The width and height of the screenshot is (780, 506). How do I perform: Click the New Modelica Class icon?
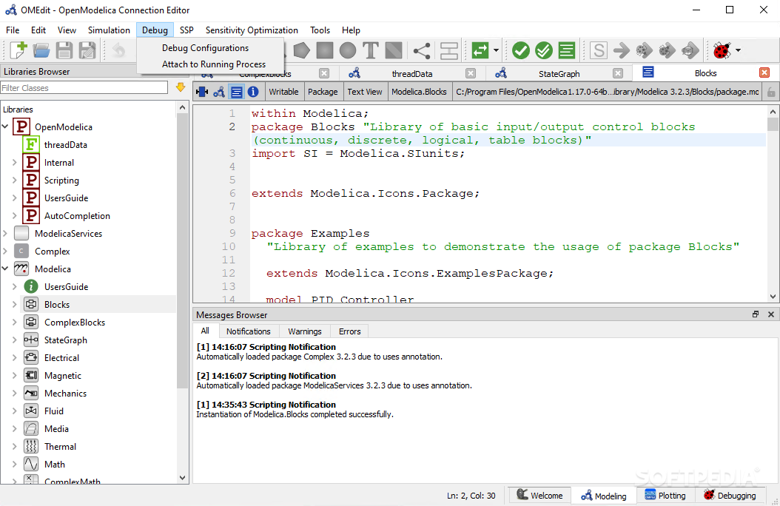pyautogui.click(x=19, y=50)
